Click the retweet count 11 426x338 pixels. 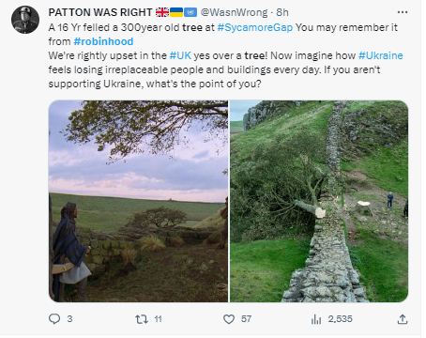[159, 319]
